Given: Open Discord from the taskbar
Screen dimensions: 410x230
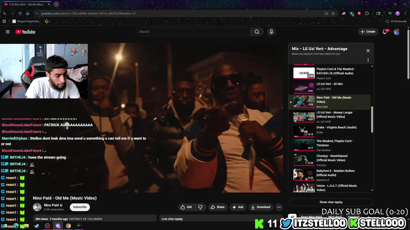Looking at the screenshot, I should 58,226.
